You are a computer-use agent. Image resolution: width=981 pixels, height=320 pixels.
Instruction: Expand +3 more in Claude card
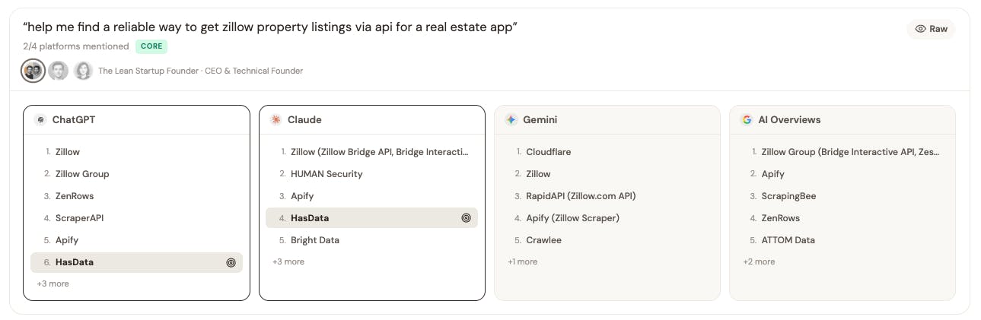(288, 262)
